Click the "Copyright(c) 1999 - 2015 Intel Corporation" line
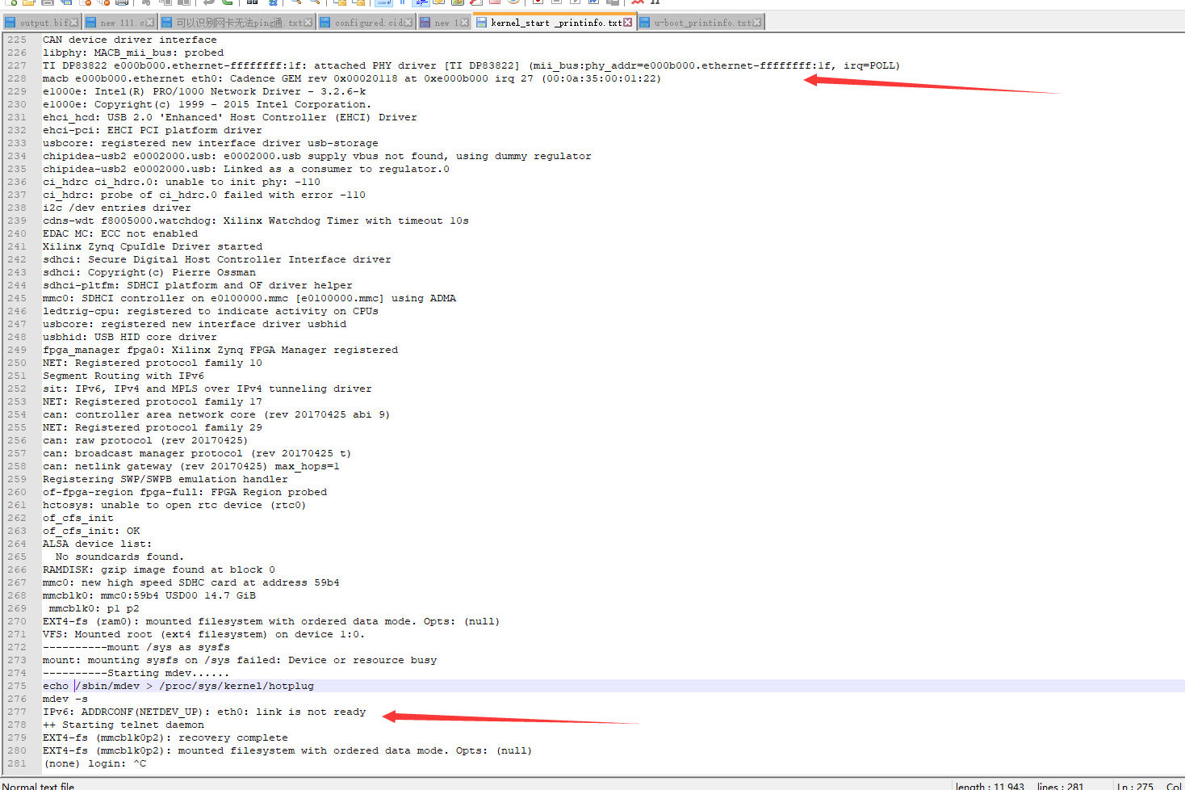 pos(207,104)
